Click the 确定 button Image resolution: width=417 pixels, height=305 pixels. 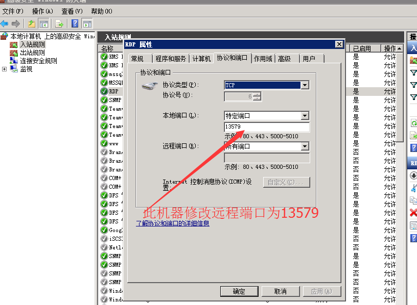tap(239, 291)
